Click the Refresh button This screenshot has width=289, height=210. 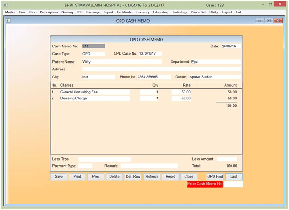point(151,176)
